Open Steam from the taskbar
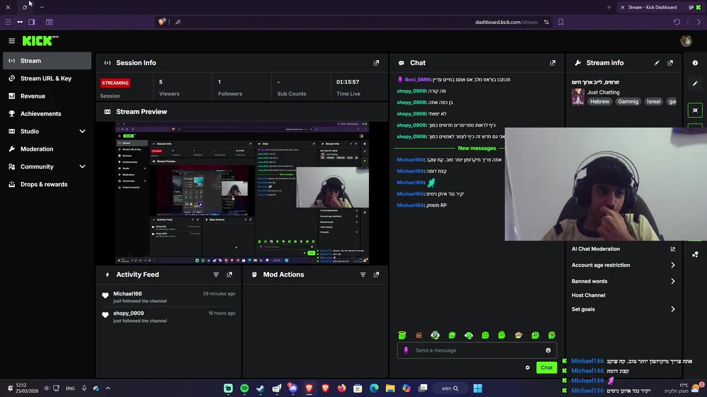707x397 pixels. point(260,388)
